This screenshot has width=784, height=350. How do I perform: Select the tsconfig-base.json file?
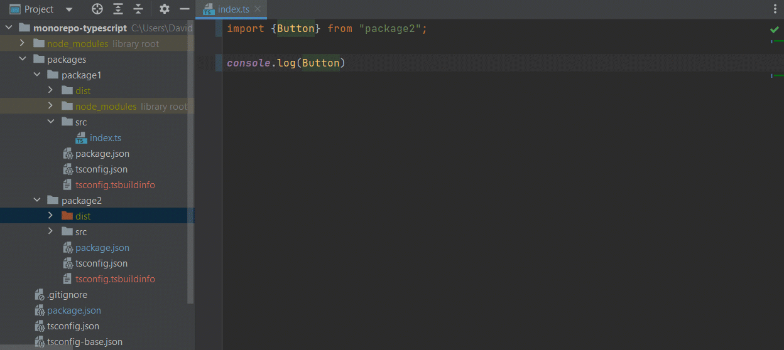pyautogui.click(x=85, y=342)
